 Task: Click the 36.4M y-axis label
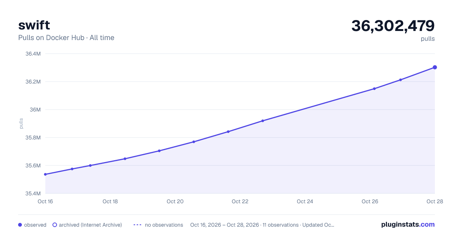tap(33, 54)
